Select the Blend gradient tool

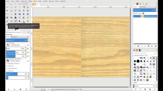point(24,18)
